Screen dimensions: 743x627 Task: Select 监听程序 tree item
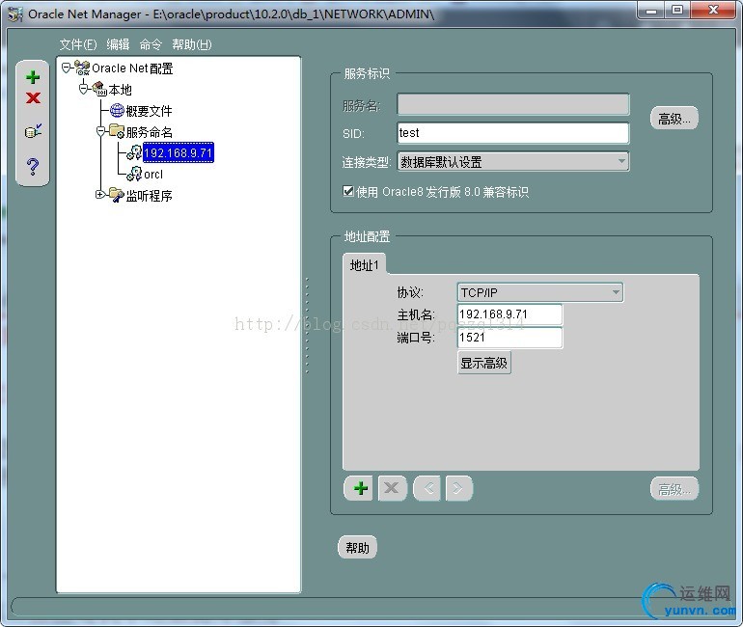149,195
